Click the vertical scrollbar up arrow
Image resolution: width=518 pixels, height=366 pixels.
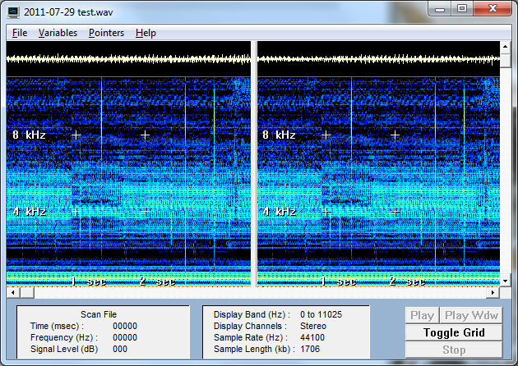point(505,47)
